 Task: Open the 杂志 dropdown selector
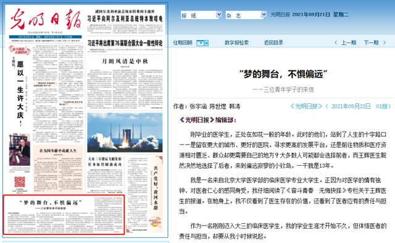tap(246, 15)
